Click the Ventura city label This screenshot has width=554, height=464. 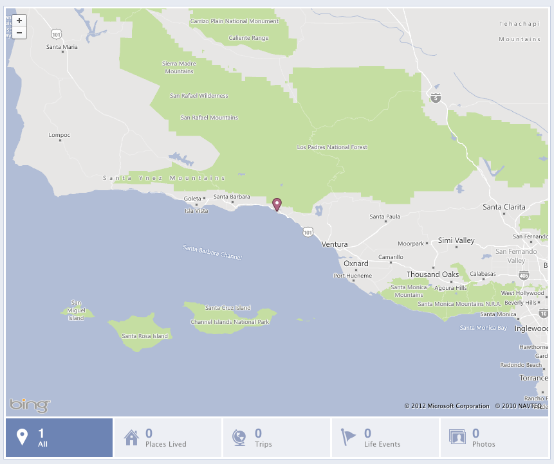335,244
